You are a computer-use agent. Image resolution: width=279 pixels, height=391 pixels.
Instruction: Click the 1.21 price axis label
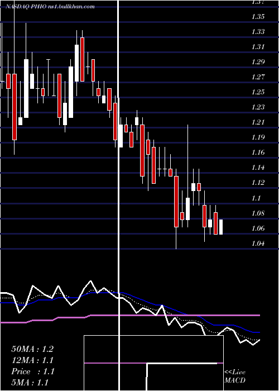pyautogui.click(x=258, y=122)
